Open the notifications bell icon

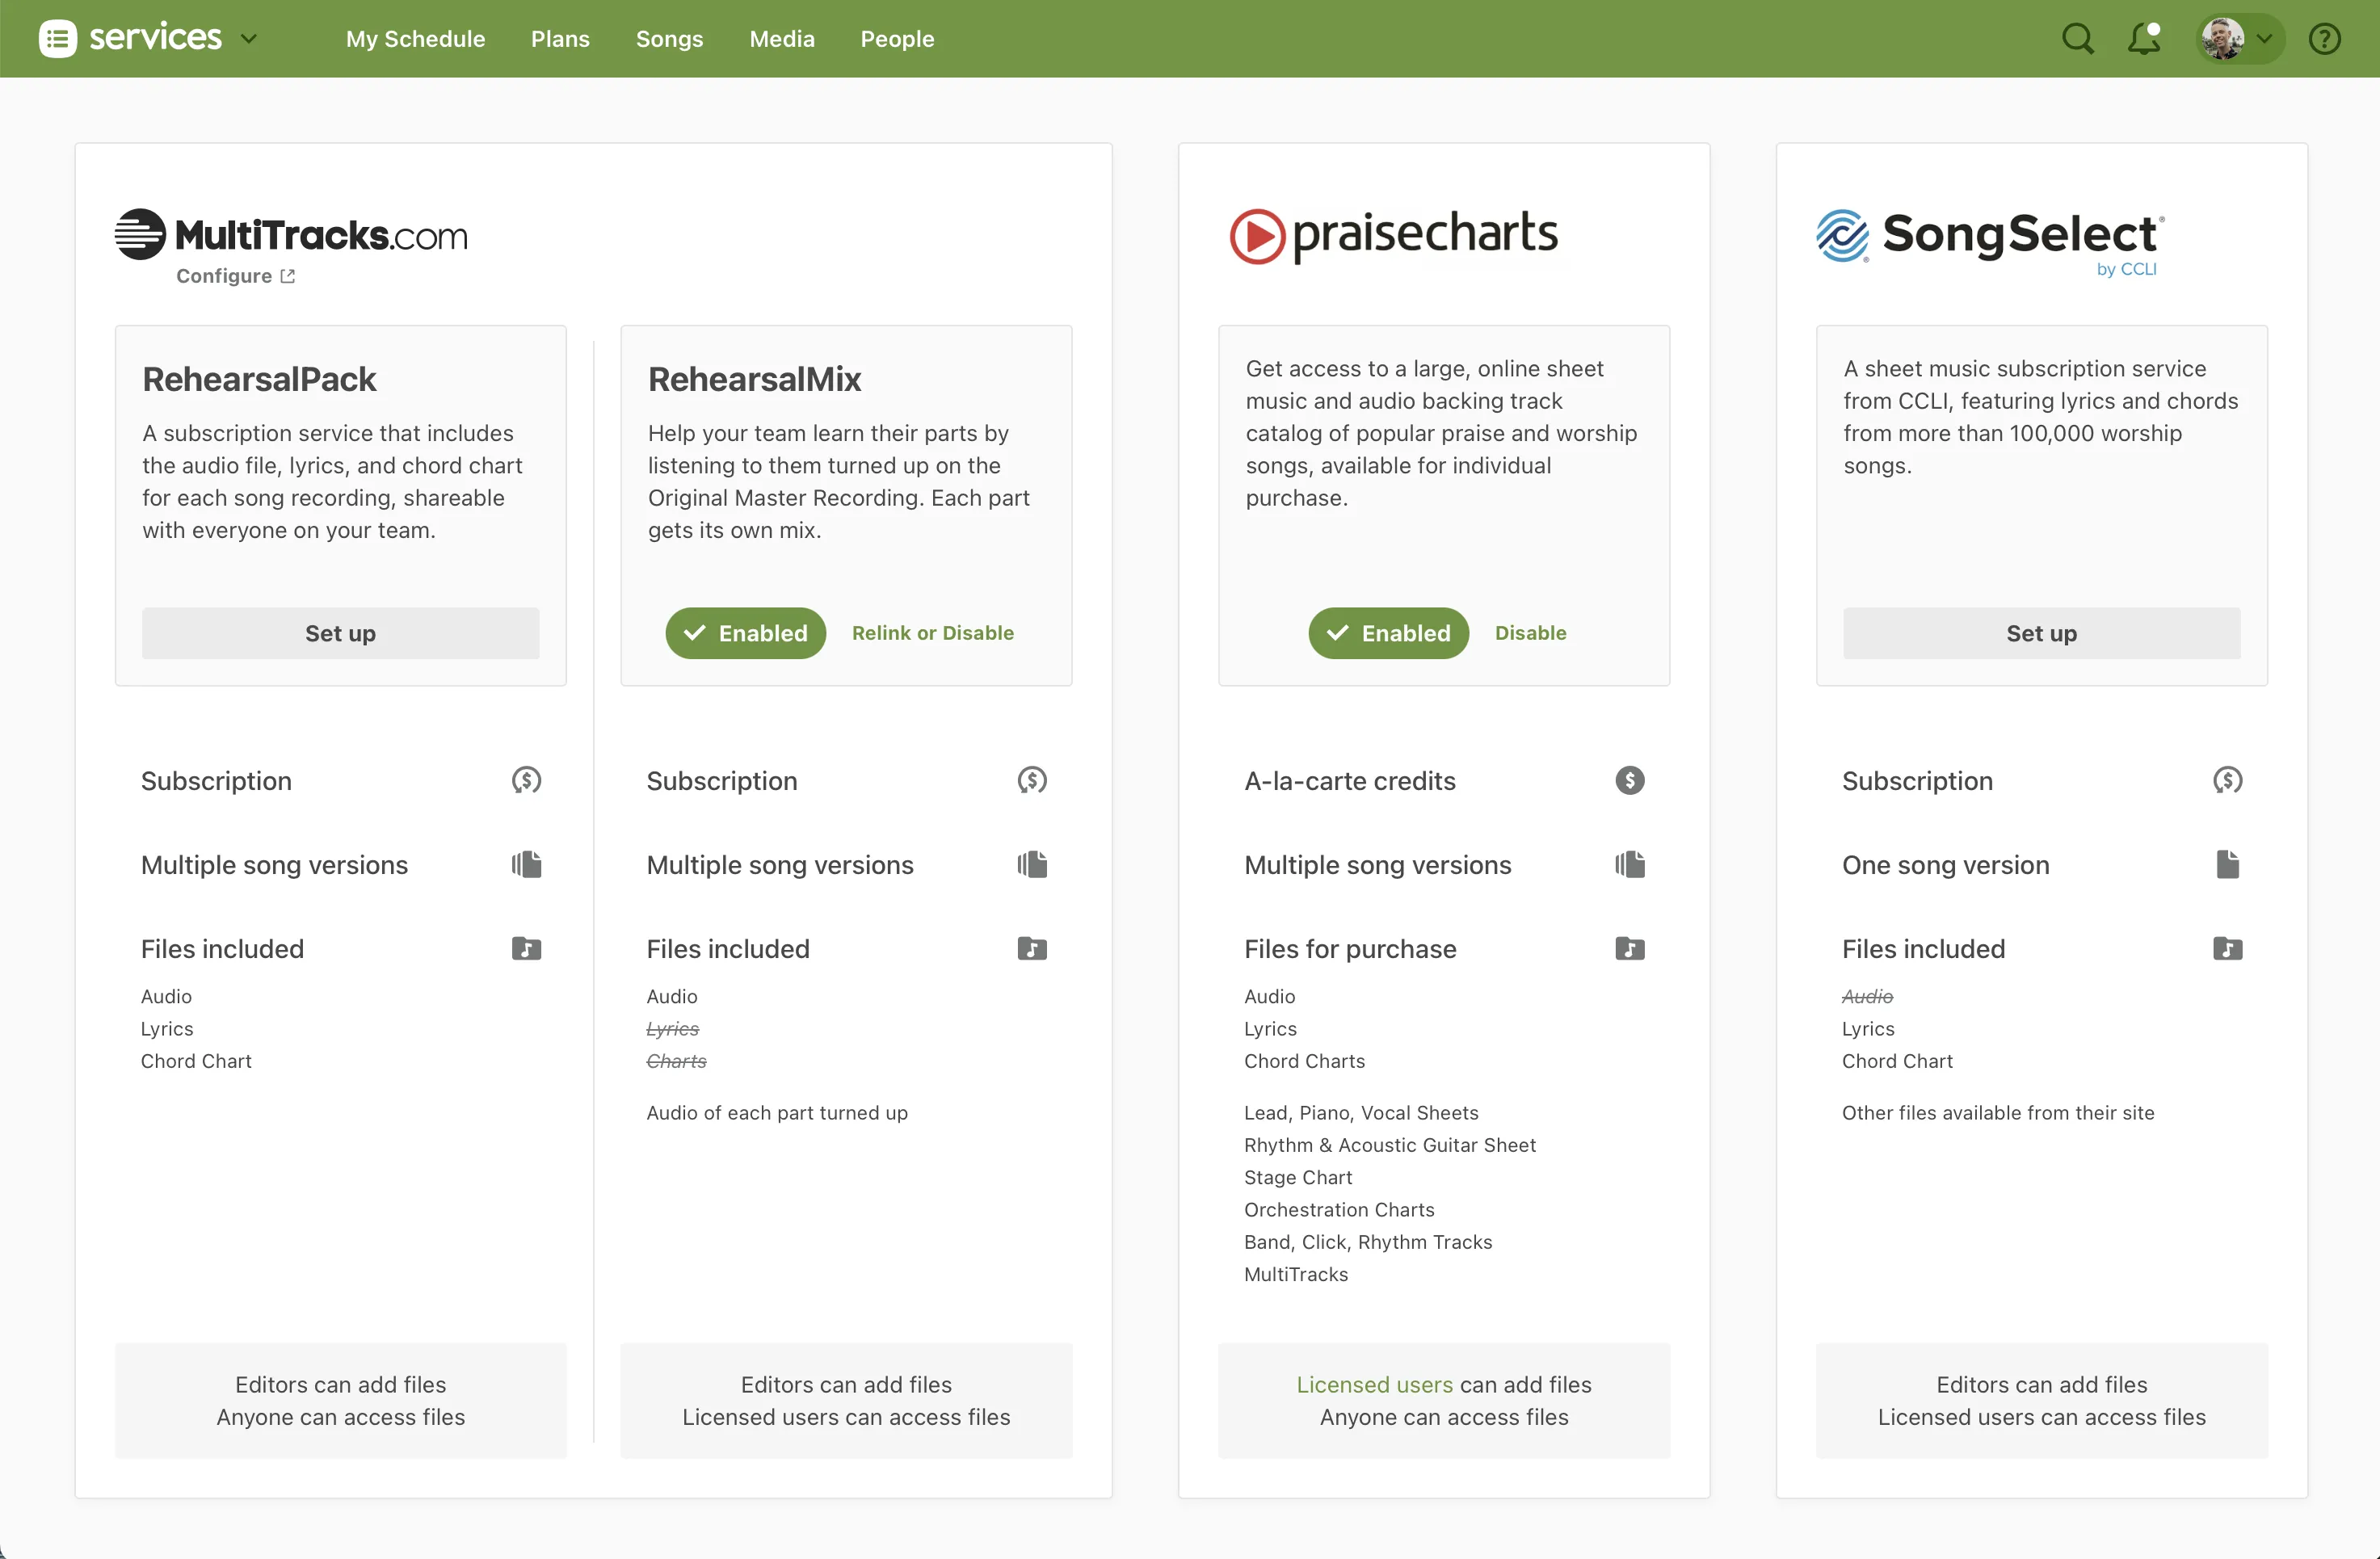click(2142, 38)
